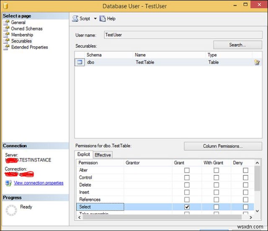Select the Insert permission row label
Screen dimensions: 268x231
(x=84, y=192)
